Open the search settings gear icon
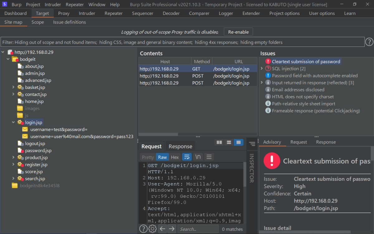This screenshot has width=374, height=234. pyautogui.click(x=152, y=229)
